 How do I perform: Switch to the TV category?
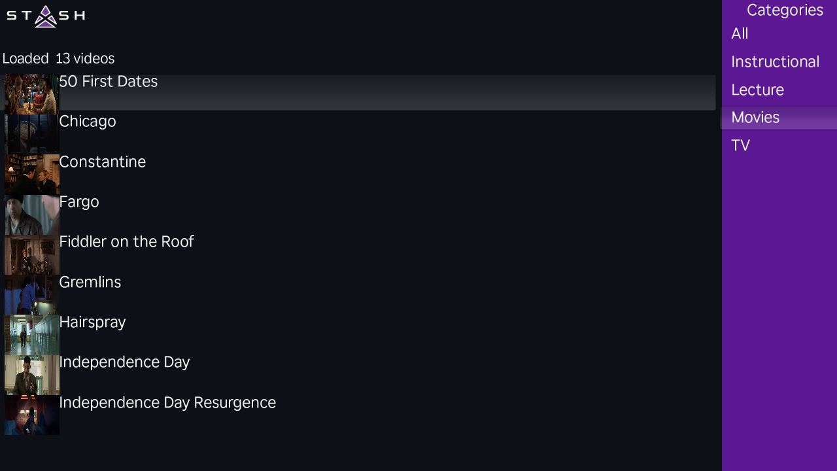740,146
